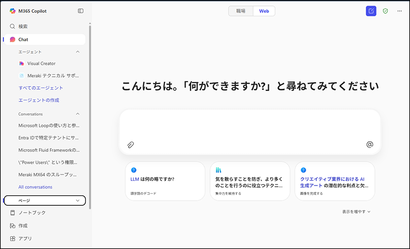
Task: Click the ノートブック notebook icon
Action: point(12,213)
